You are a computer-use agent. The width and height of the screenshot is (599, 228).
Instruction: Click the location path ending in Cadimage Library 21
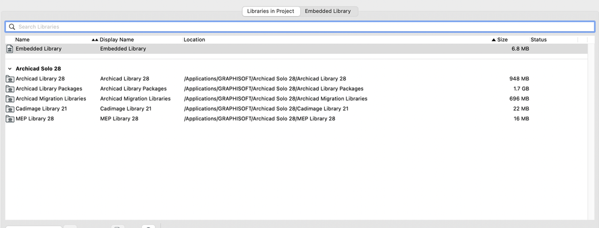pyautogui.click(x=266, y=108)
